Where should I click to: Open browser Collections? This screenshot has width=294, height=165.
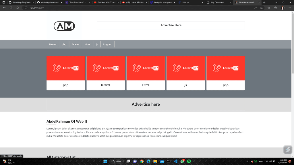point(276,8)
